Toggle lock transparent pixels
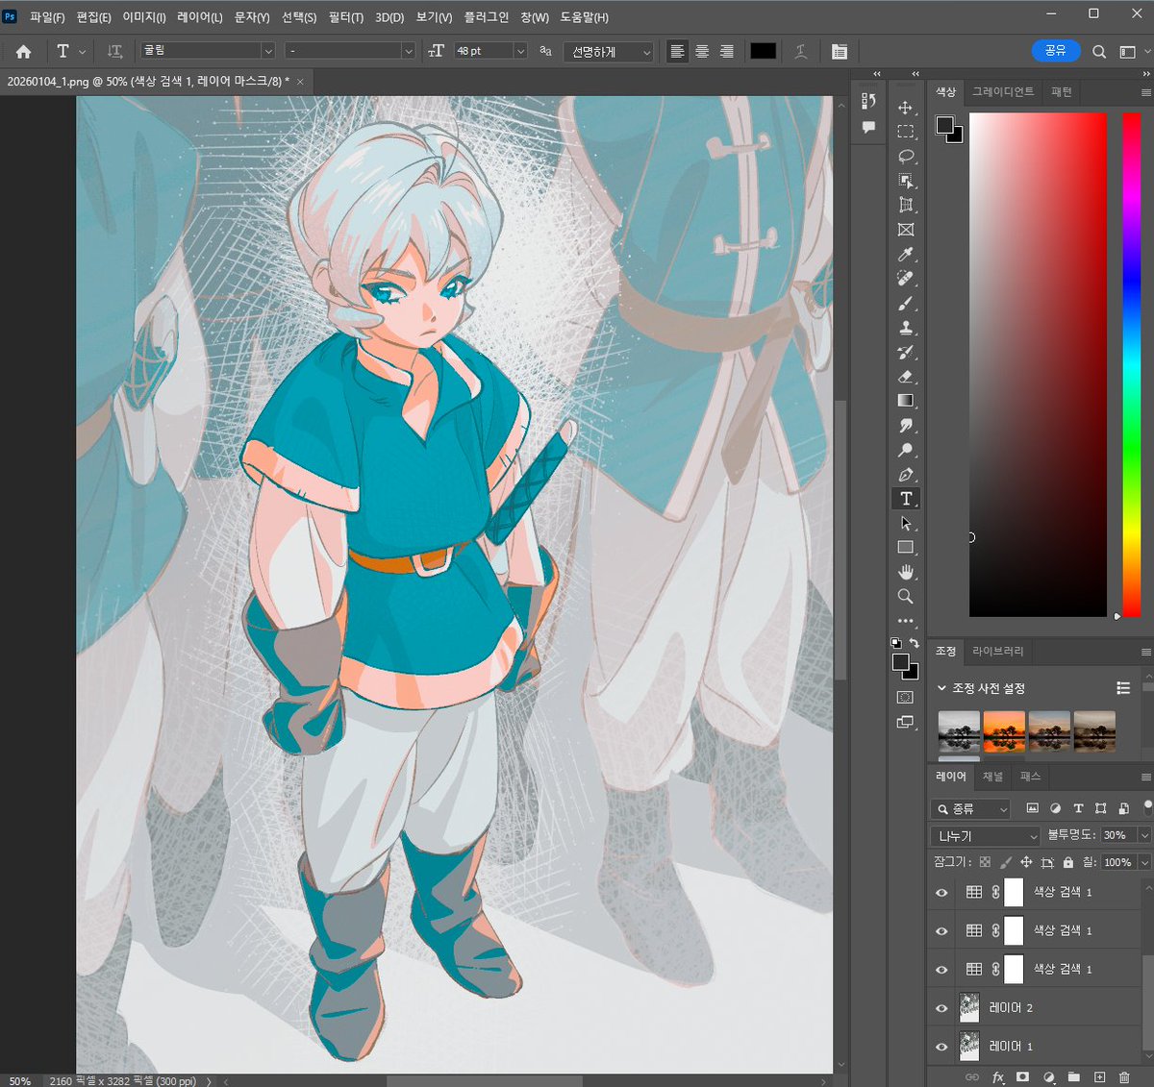 click(985, 862)
